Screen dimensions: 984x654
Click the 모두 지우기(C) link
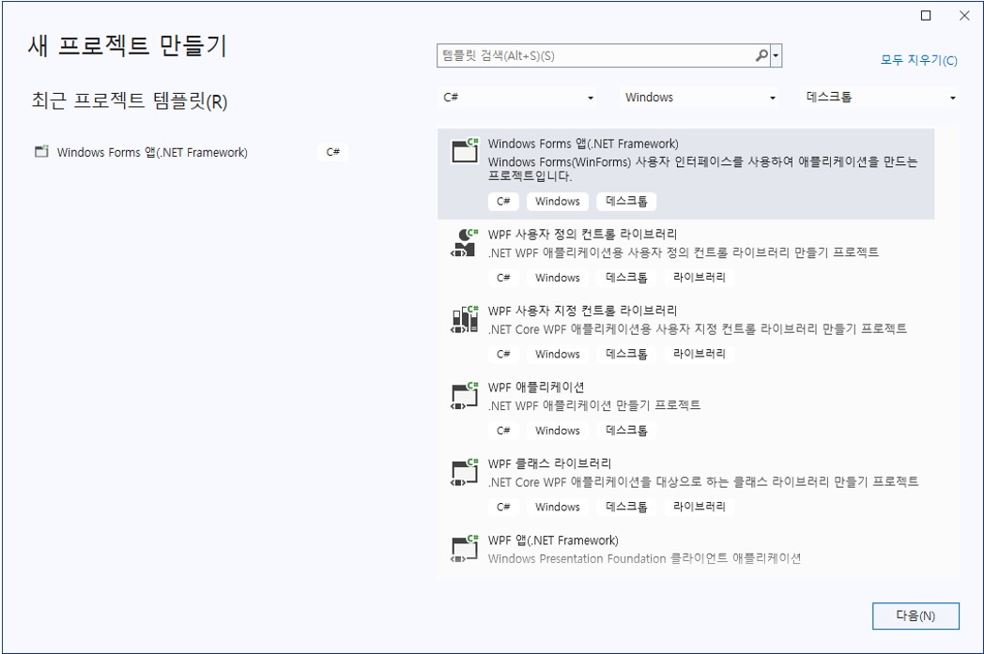[918, 60]
